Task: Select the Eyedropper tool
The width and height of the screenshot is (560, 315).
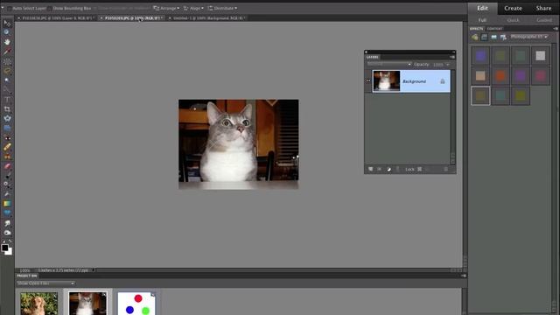Action: [7, 52]
